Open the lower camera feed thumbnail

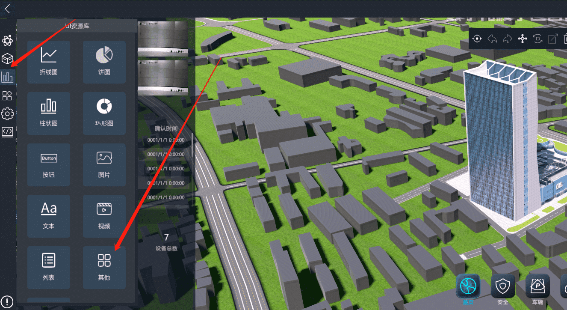pos(163,77)
